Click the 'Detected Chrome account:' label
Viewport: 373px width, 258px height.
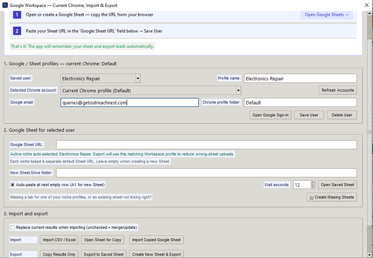coord(33,90)
